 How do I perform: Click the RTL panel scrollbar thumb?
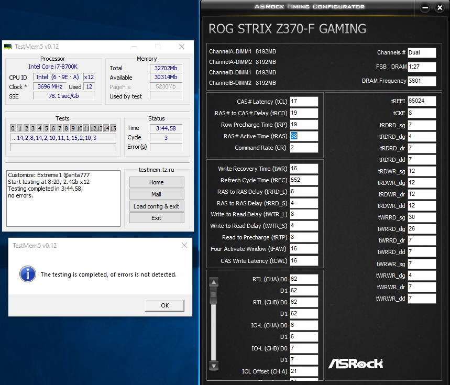pyautogui.click(x=214, y=295)
